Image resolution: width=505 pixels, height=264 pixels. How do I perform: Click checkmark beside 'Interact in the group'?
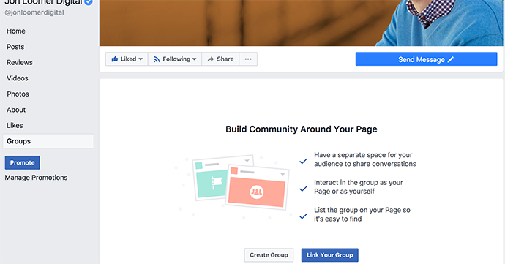(303, 189)
